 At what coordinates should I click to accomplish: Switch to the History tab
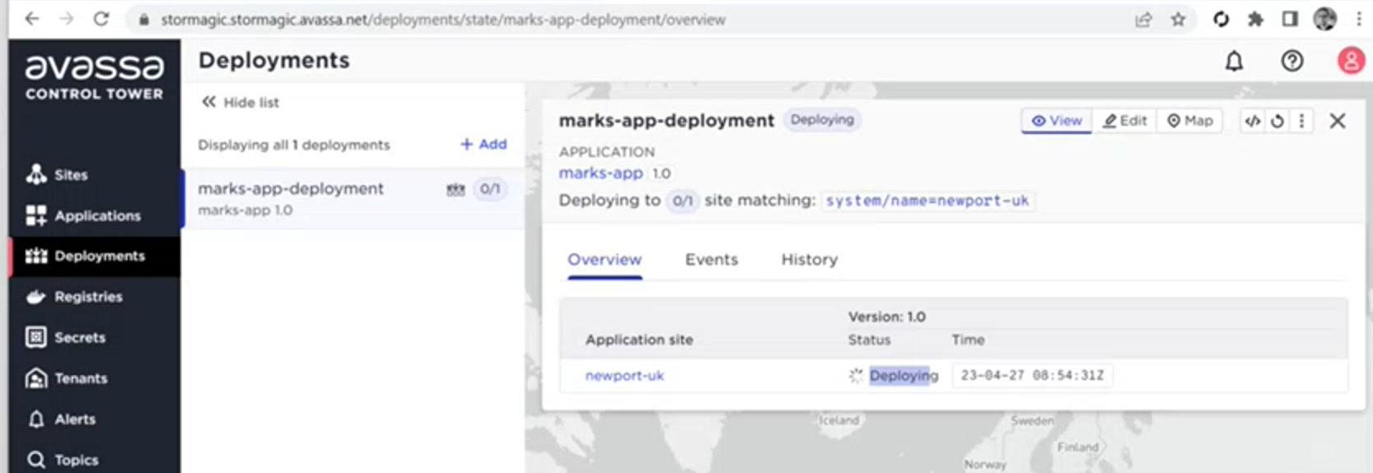(x=810, y=260)
